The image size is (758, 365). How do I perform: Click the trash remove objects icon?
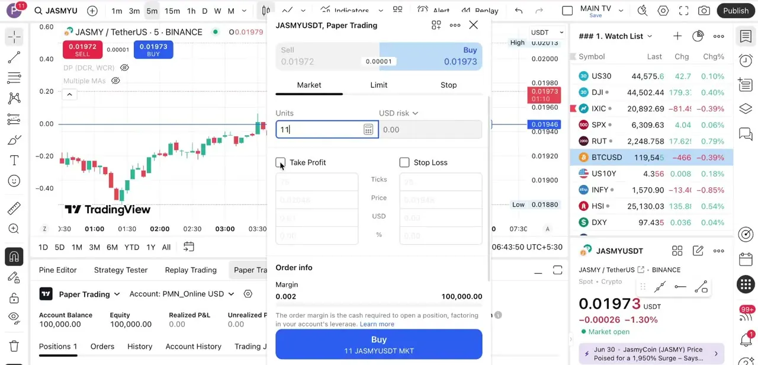tap(14, 346)
